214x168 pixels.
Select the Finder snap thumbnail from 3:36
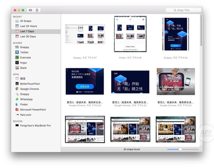coord(130,34)
